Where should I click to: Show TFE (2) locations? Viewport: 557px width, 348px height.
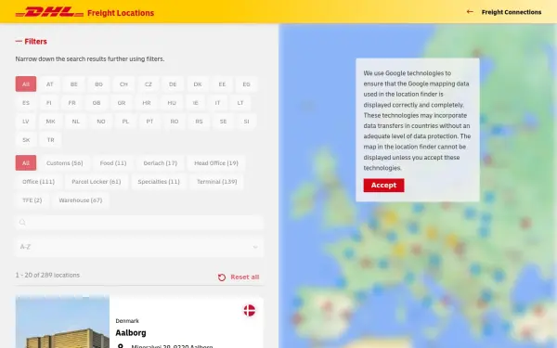click(32, 200)
